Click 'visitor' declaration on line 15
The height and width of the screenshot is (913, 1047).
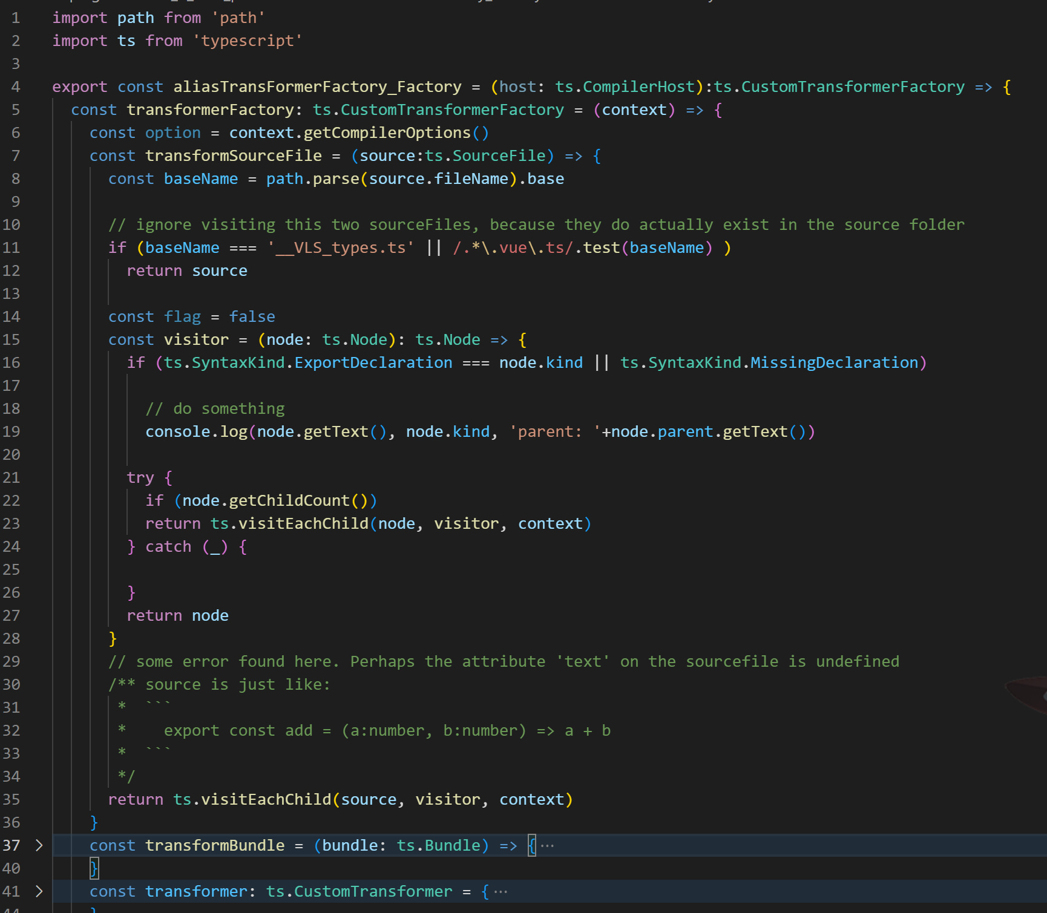point(196,339)
